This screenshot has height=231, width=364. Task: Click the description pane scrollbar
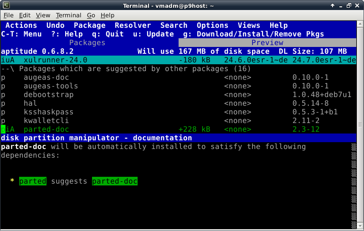click(354, 182)
